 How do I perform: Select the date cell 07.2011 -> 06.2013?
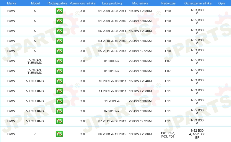pos(112,121)
